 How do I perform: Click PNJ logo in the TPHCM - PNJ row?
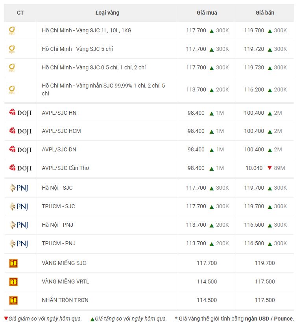[19, 244]
